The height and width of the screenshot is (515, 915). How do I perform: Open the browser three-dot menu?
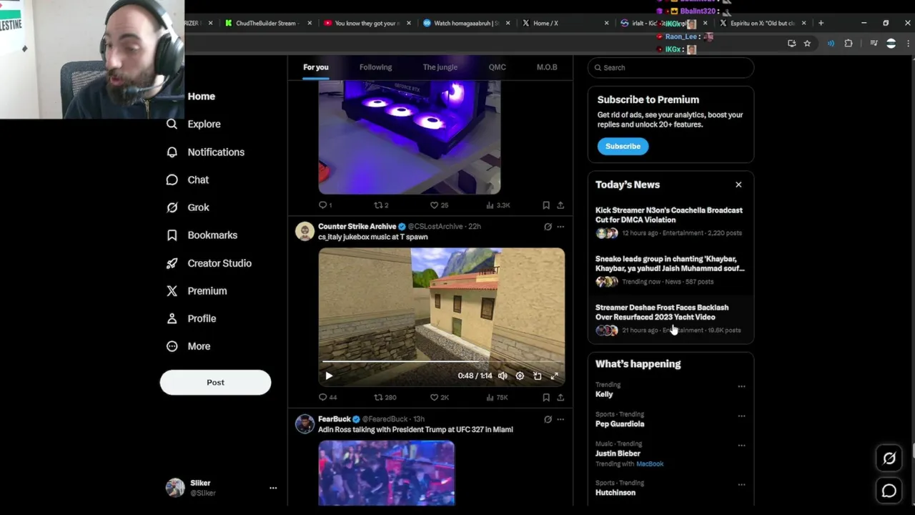pos(909,44)
